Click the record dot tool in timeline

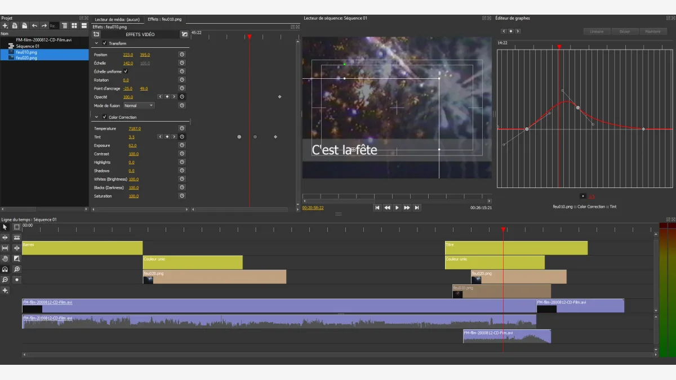tap(17, 280)
